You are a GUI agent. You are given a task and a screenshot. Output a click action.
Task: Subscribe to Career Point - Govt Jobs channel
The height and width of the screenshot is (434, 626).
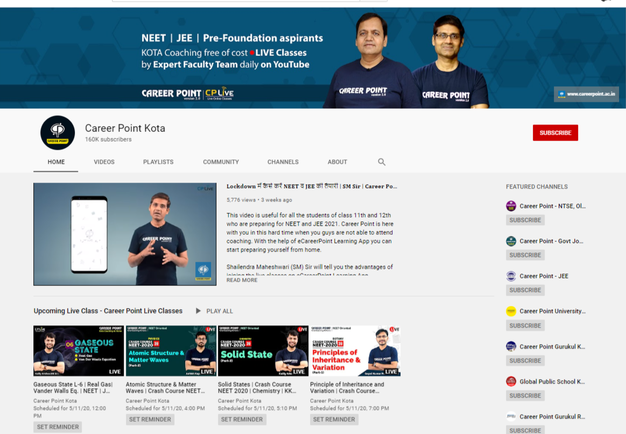click(x=525, y=255)
